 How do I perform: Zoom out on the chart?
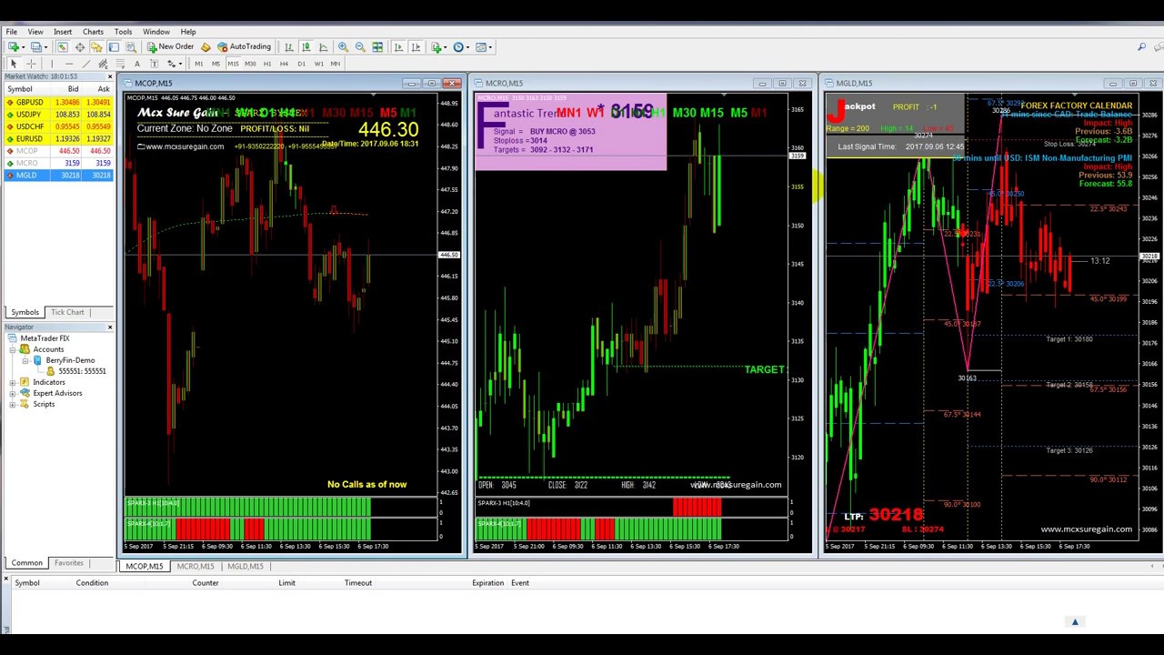(x=360, y=46)
